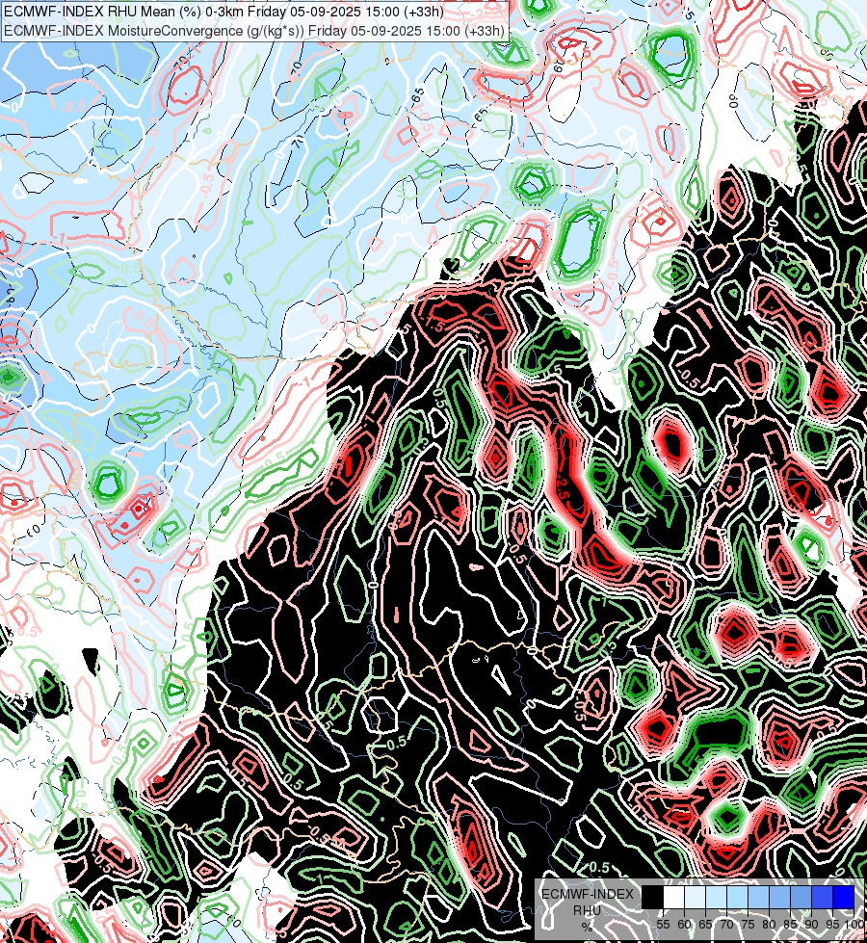This screenshot has height=943, width=867.
Task: Pick the 90–95% legend color swatch
Action: point(823,897)
